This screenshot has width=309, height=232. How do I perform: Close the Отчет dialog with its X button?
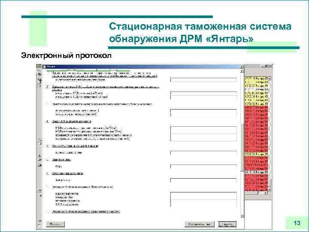point(242,67)
